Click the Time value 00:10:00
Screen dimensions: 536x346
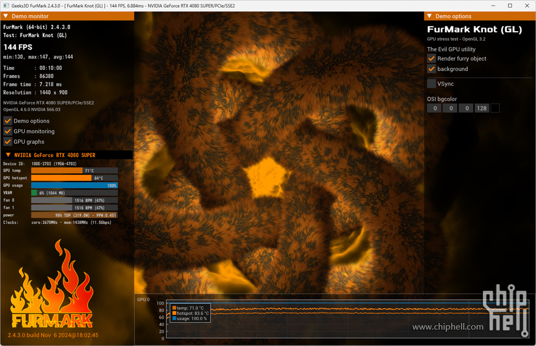click(50, 68)
